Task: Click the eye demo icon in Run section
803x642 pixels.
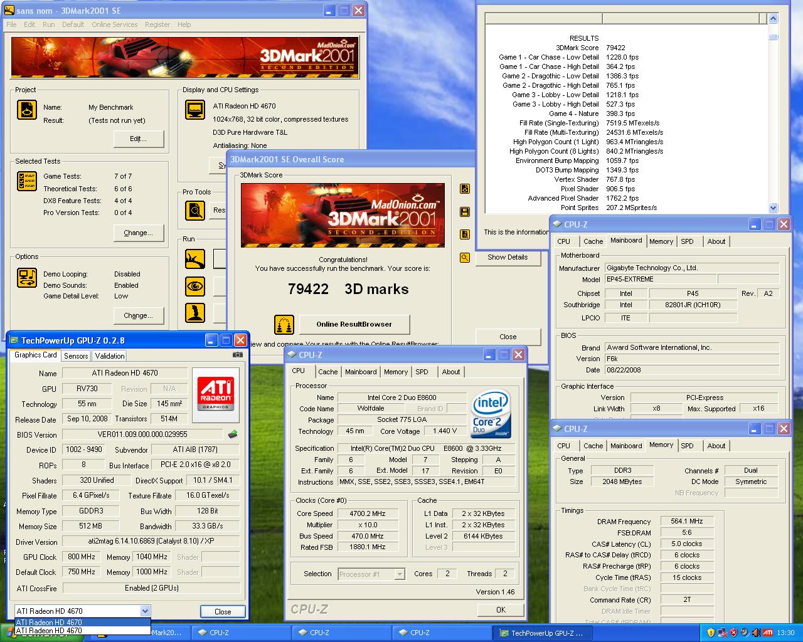Action: [x=195, y=287]
